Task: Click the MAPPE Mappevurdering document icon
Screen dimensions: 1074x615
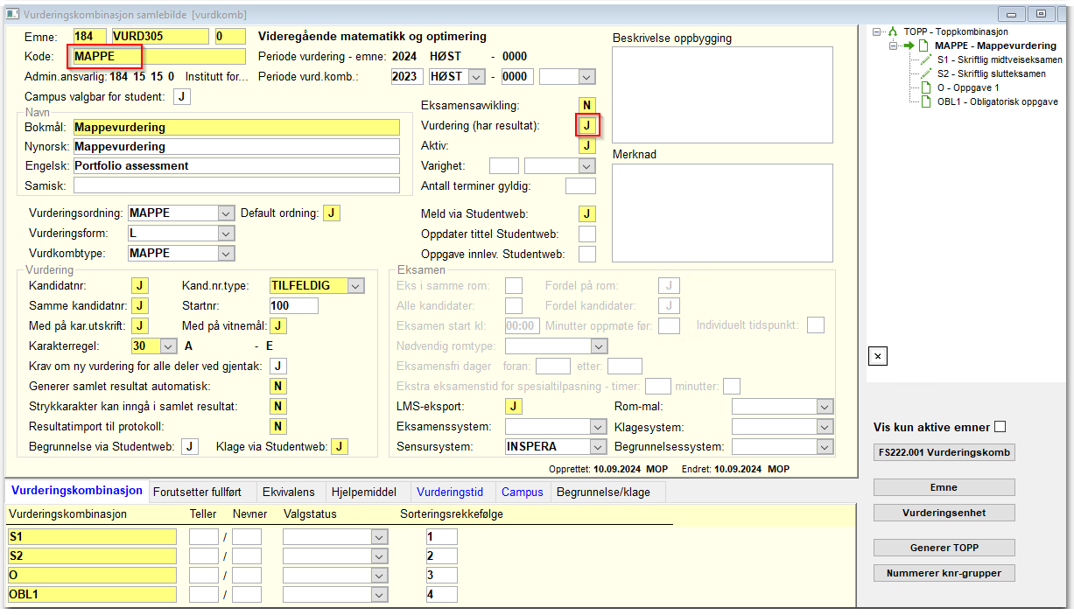Action: click(923, 45)
